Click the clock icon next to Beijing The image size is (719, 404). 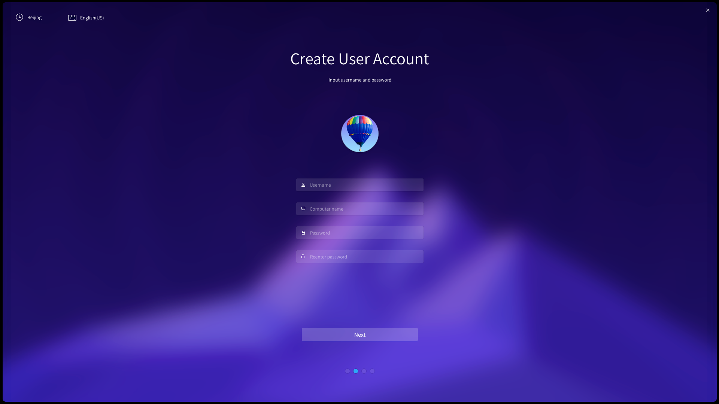(x=19, y=17)
